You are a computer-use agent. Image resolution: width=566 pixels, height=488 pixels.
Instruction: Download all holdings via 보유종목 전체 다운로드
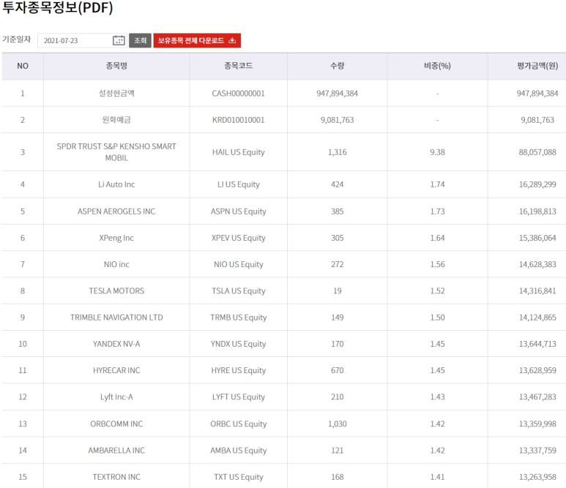point(197,40)
